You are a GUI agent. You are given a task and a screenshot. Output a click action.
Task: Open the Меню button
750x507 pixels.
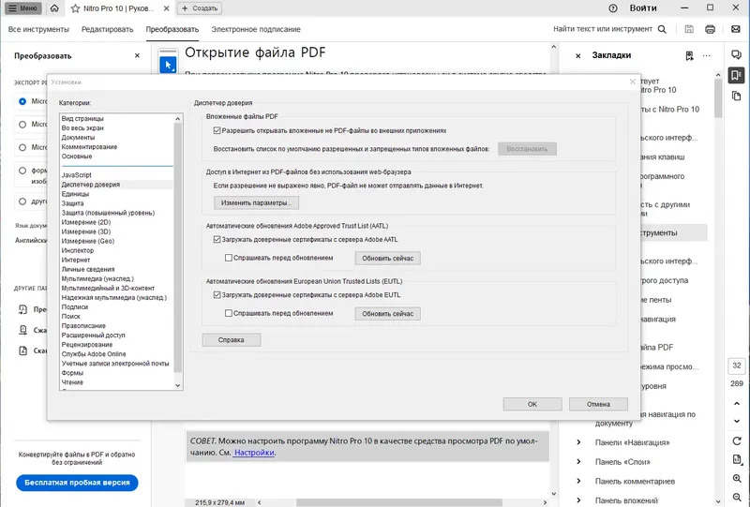(22, 8)
